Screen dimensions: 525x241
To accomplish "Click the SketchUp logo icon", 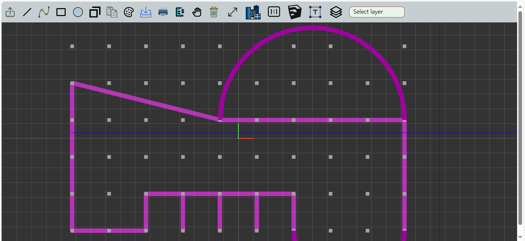I will (x=294, y=12).
